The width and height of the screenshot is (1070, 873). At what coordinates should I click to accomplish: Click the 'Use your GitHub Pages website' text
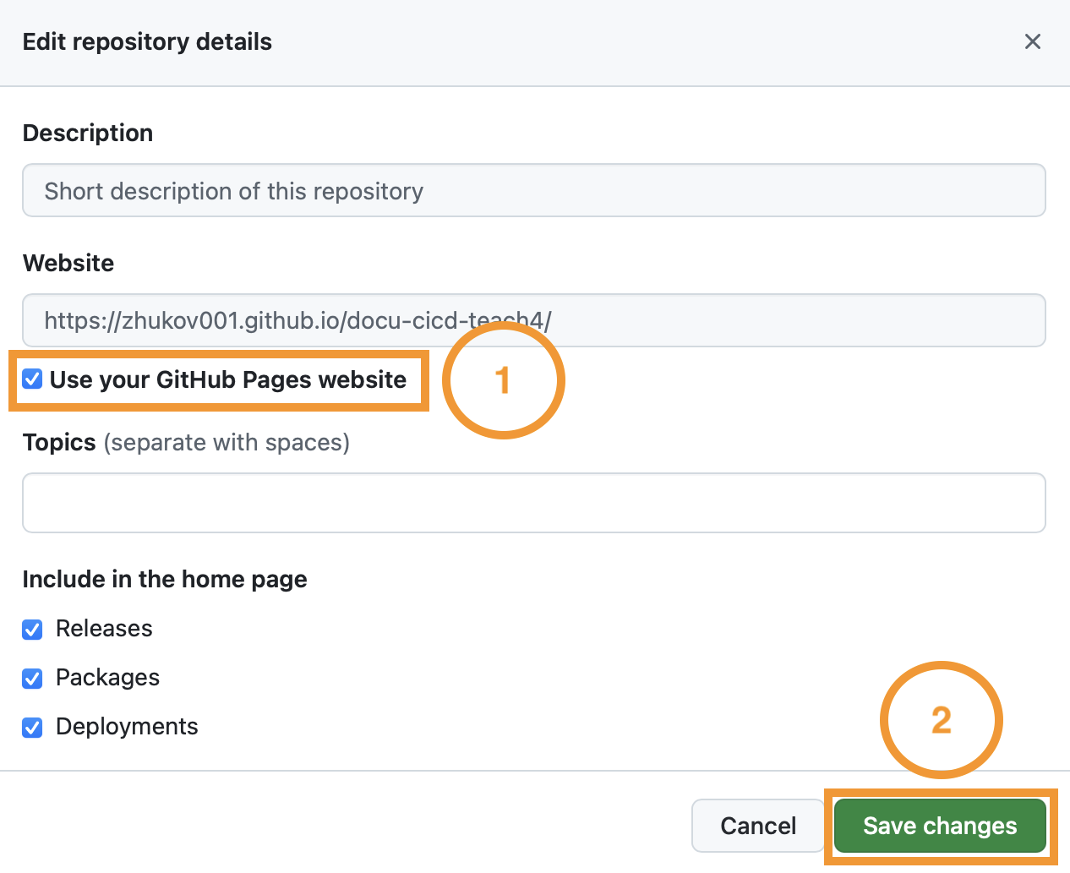click(228, 379)
